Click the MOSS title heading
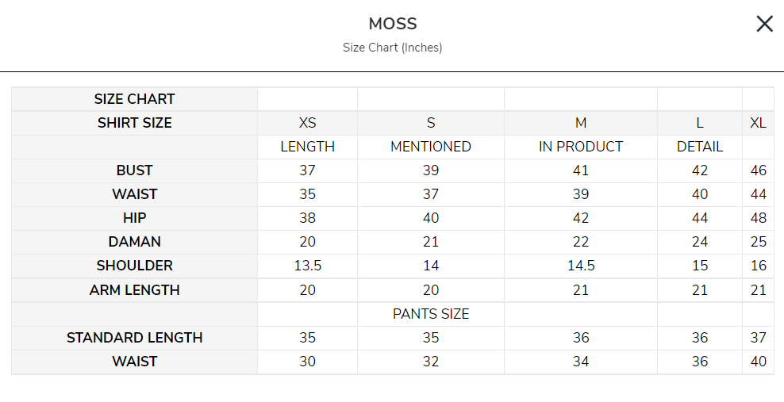784x402 pixels. [392, 24]
